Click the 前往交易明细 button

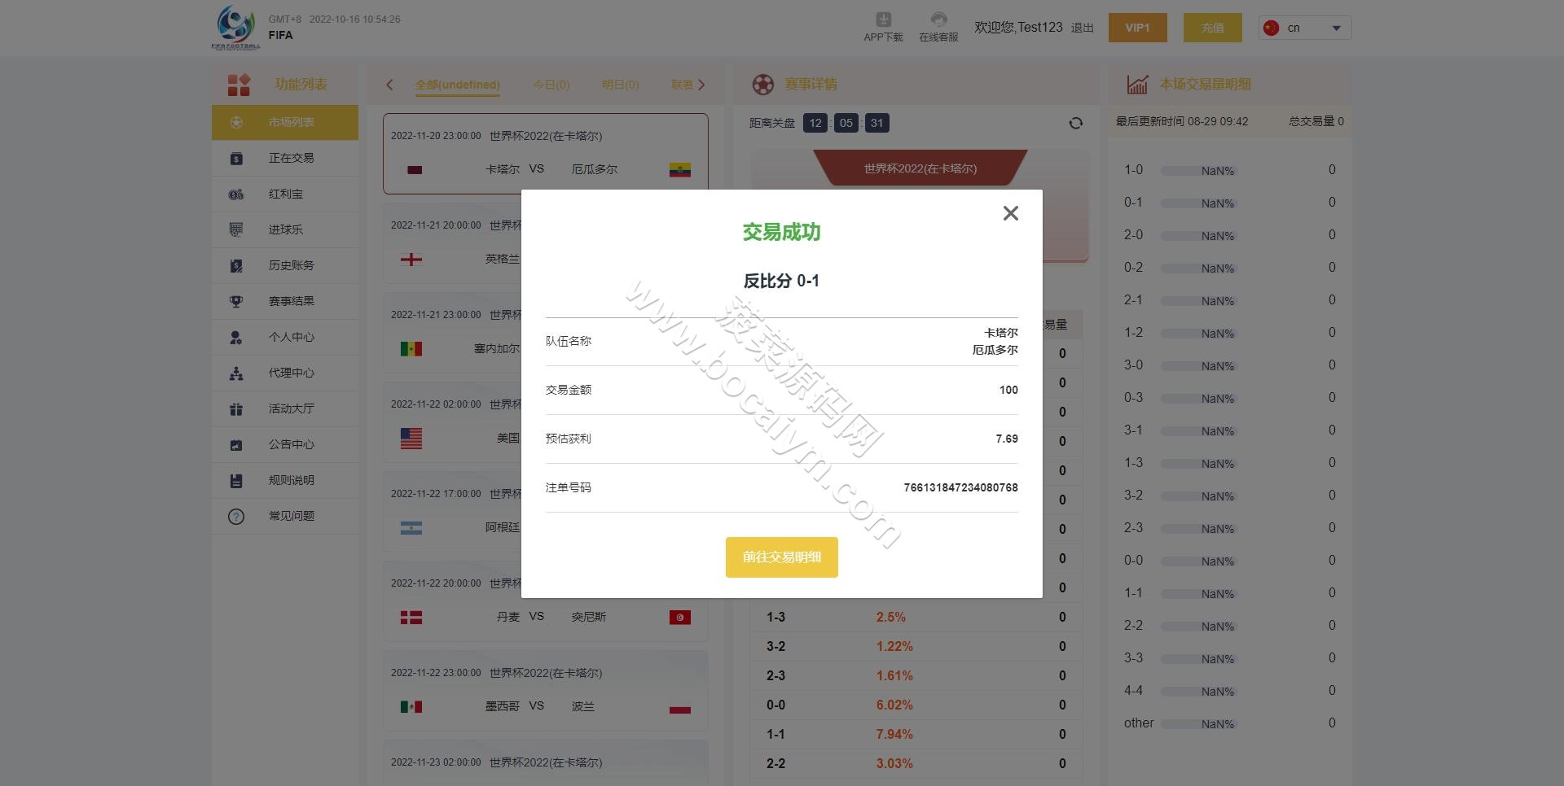(781, 557)
